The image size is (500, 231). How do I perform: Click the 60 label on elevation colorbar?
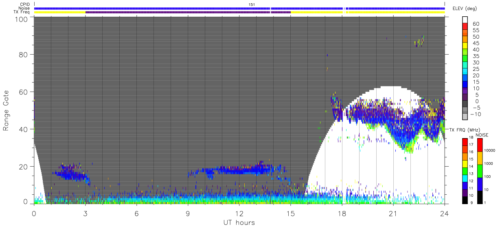tap(476, 24)
